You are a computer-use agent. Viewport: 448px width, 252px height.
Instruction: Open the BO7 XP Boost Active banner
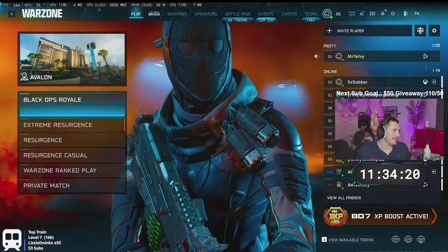click(x=380, y=216)
